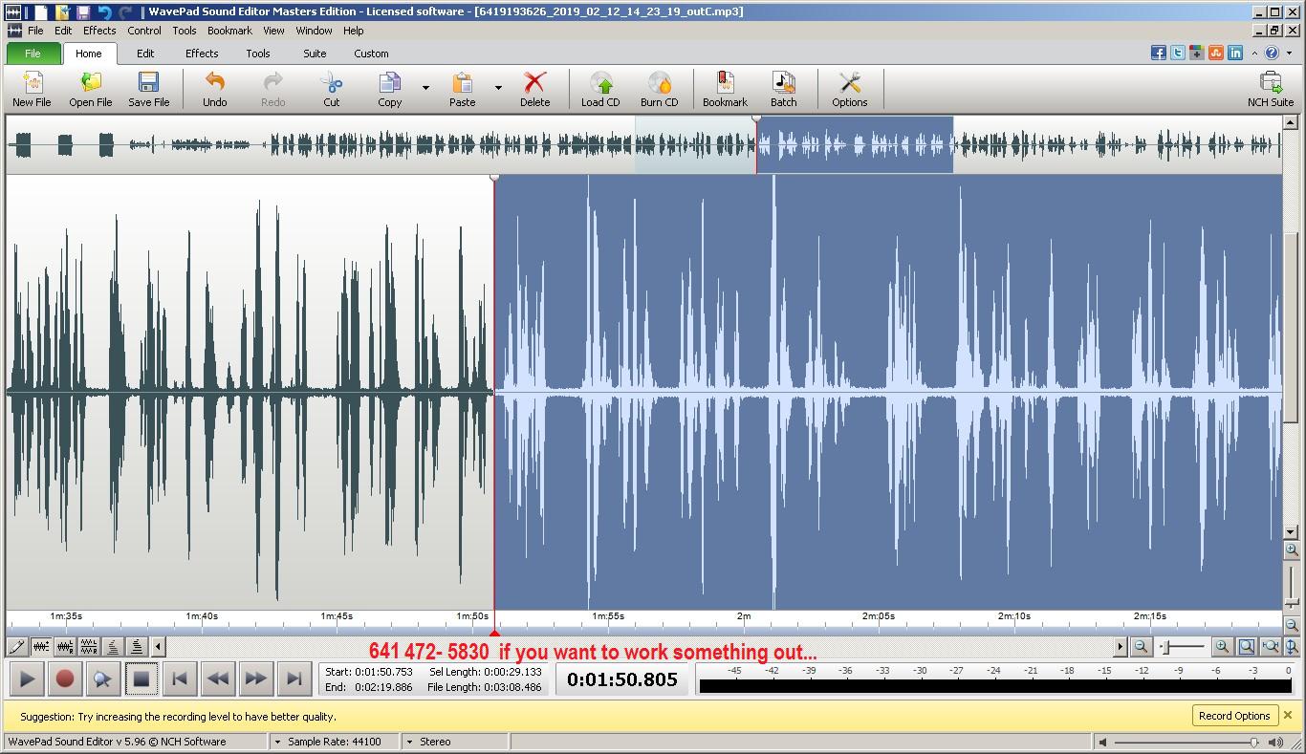The image size is (1306, 754).
Task: Click the LinkedIn share icon
Action: [1235, 54]
